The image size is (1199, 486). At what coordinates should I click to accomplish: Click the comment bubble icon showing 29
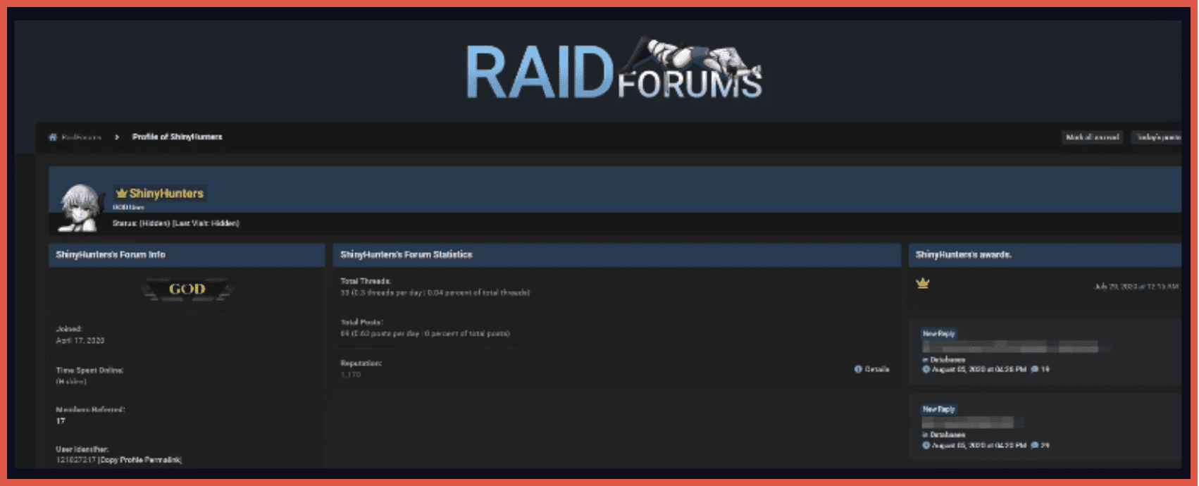tap(1035, 445)
